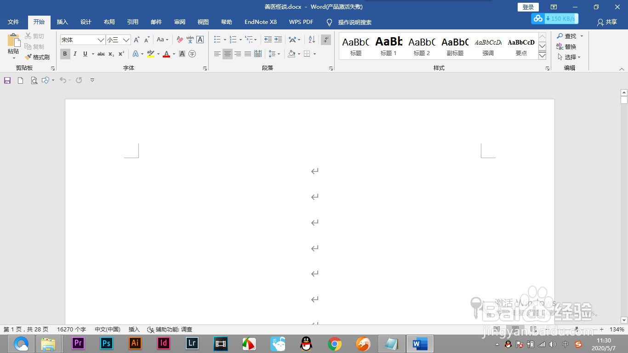Click the Save icon in quick access toolbar

[x=7, y=80]
